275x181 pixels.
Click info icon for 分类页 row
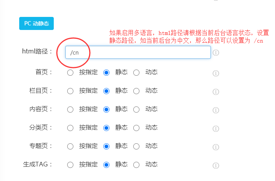click(216, 128)
